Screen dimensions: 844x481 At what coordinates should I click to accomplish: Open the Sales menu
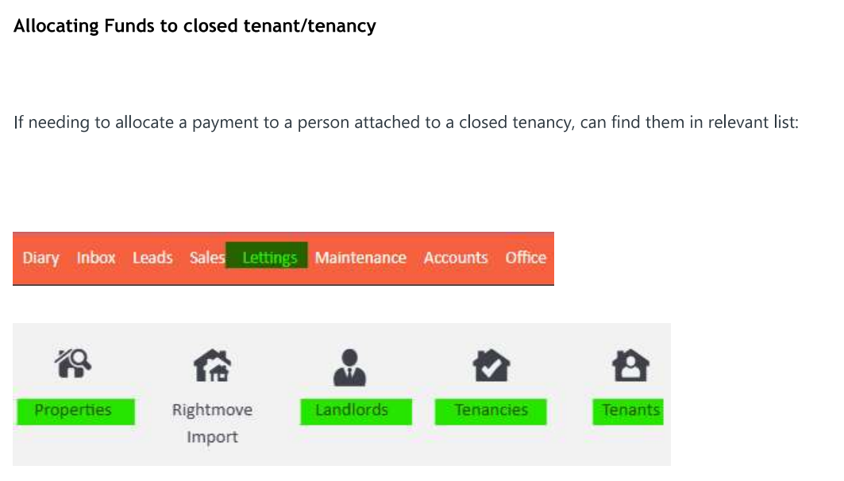coord(206,258)
